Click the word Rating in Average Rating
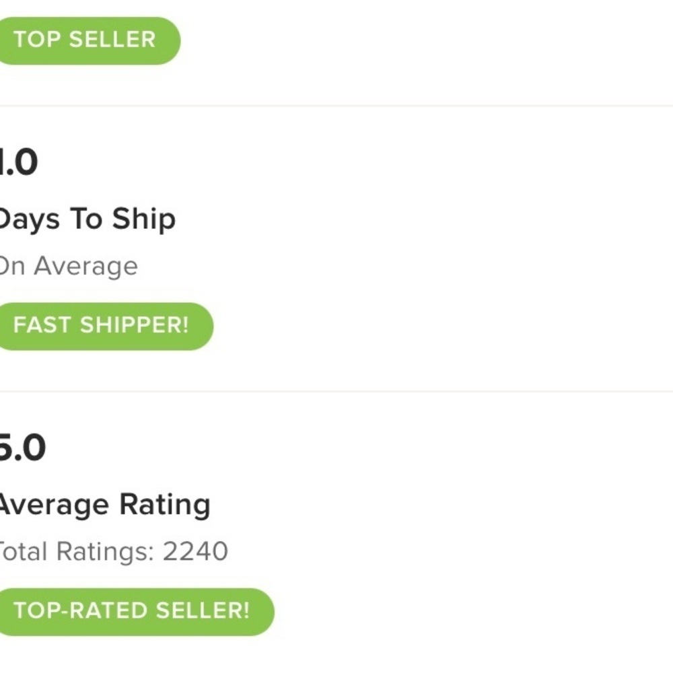The width and height of the screenshot is (673, 673). [165, 505]
